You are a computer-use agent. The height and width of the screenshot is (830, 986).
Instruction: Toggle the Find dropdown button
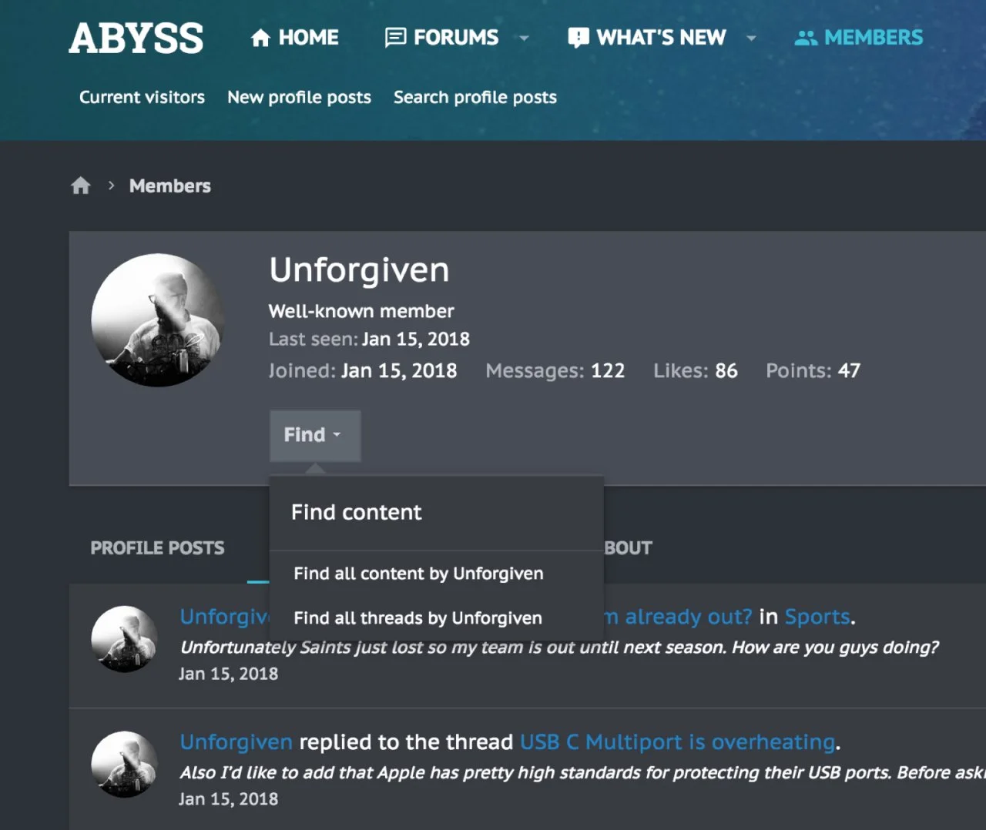coord(314,435)
